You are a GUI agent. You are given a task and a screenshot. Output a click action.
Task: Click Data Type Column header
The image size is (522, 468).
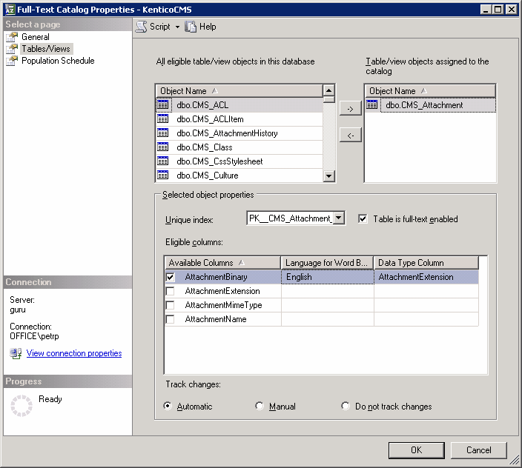pos(426,263)
